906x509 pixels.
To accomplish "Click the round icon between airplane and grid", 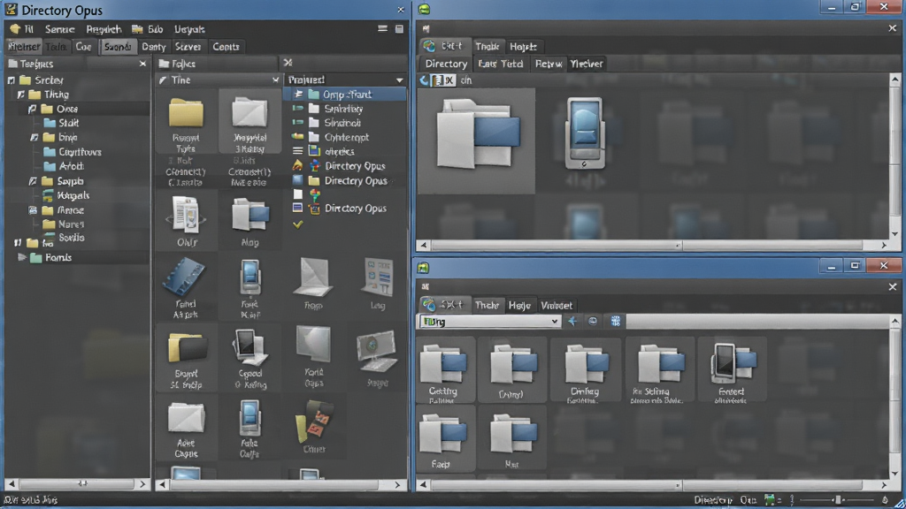I will tap(593, 321).
